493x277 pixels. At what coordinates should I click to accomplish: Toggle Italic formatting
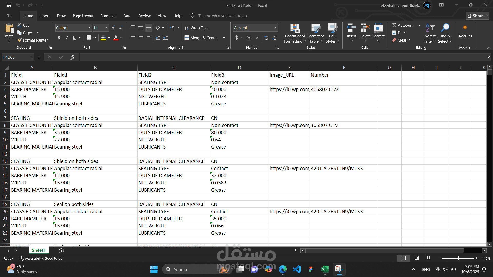coord(67,38)
